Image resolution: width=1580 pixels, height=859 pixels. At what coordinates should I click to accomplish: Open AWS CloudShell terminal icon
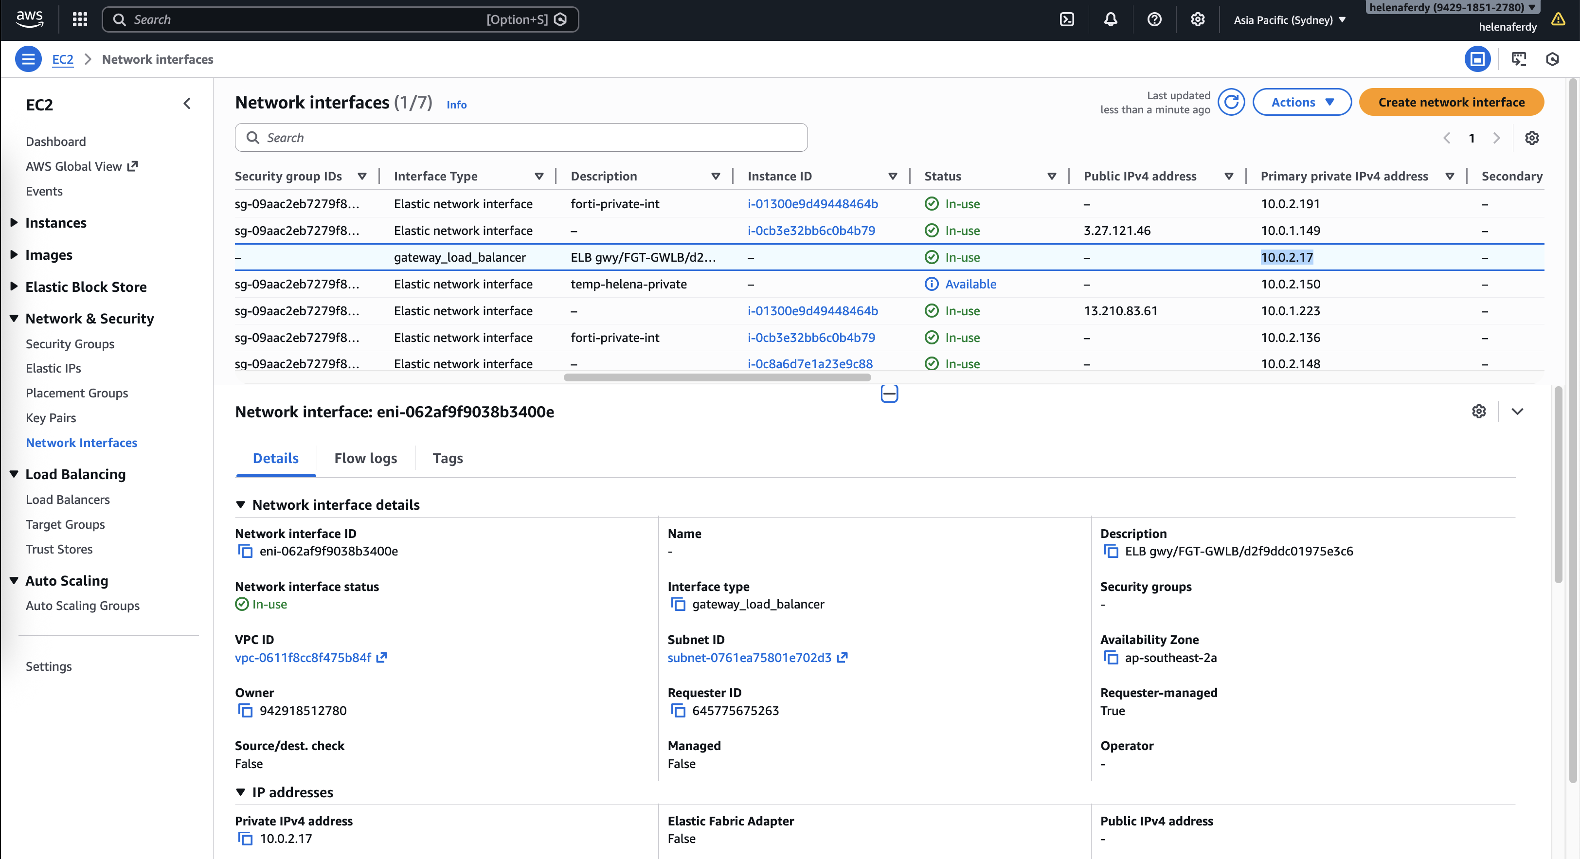(x=1067, y=19)
